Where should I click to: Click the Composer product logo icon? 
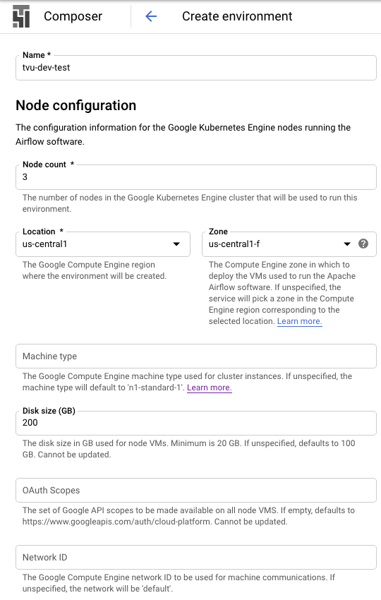[20, 16]
